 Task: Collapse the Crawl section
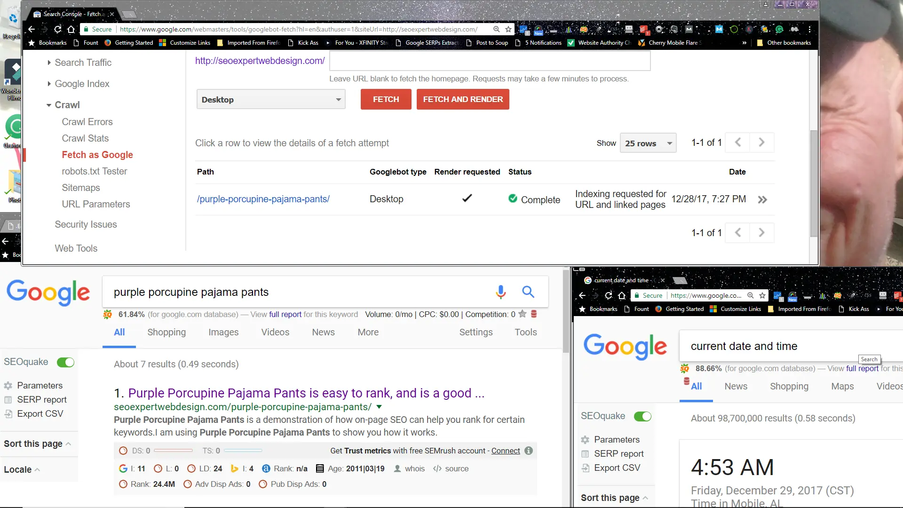pyautogui.click(x=63, y=105)
